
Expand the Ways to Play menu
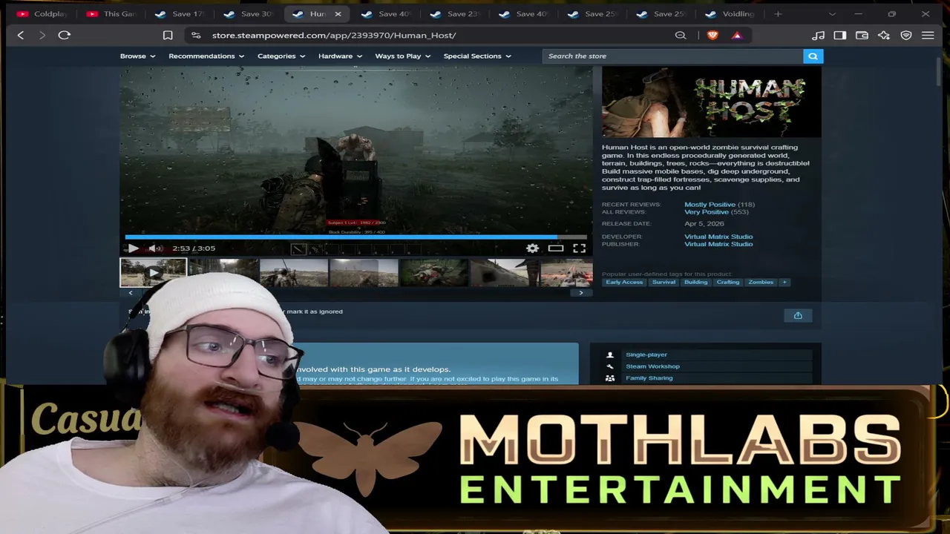[403, 56]
